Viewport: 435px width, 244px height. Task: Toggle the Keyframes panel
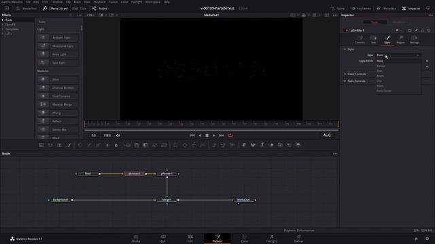pyautogui.click(x=361, y=9)
